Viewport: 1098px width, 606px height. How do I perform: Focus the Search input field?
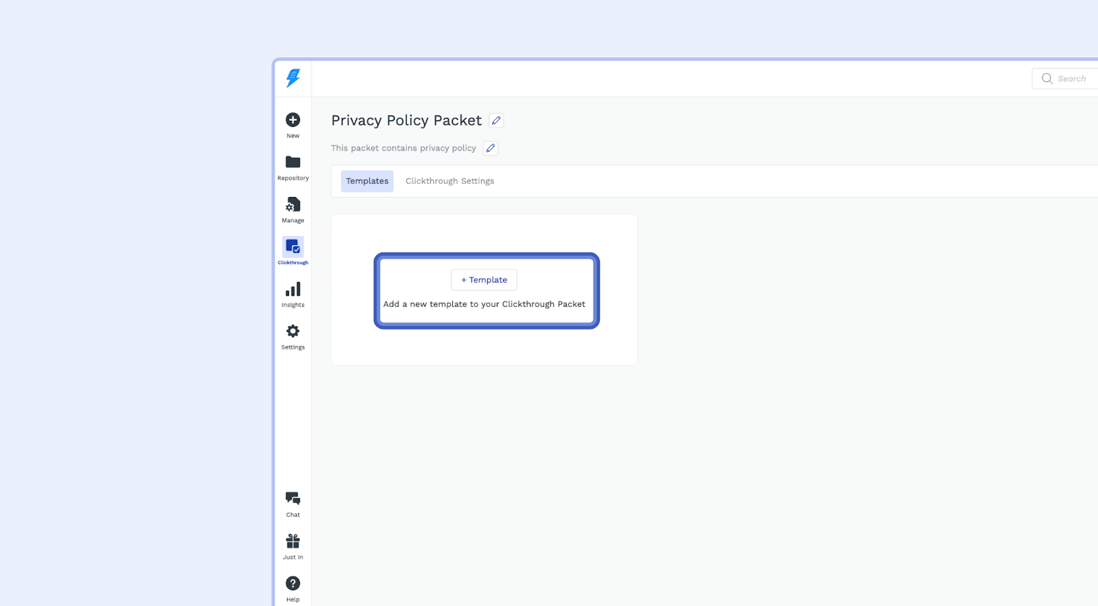pyautogui.click(x=1066, y=78)
